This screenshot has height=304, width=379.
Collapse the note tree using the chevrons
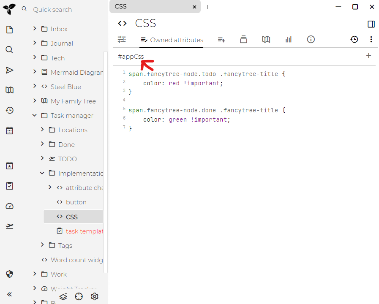(x=9, y=294)
